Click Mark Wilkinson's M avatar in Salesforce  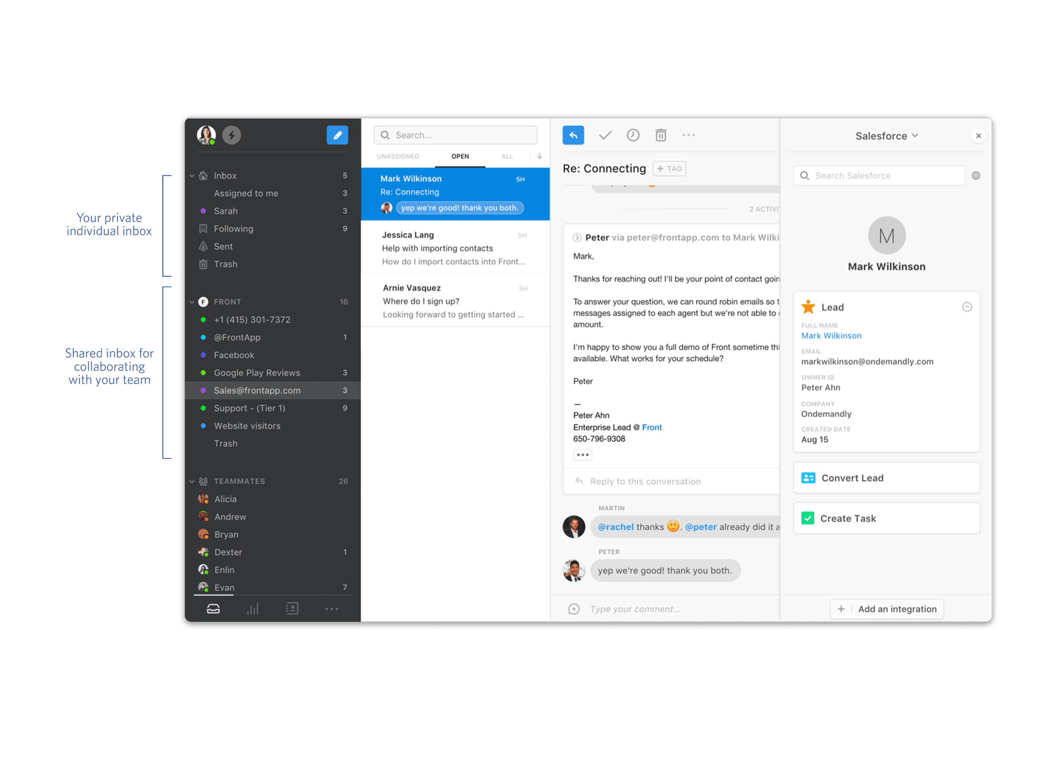coord(887,235)
